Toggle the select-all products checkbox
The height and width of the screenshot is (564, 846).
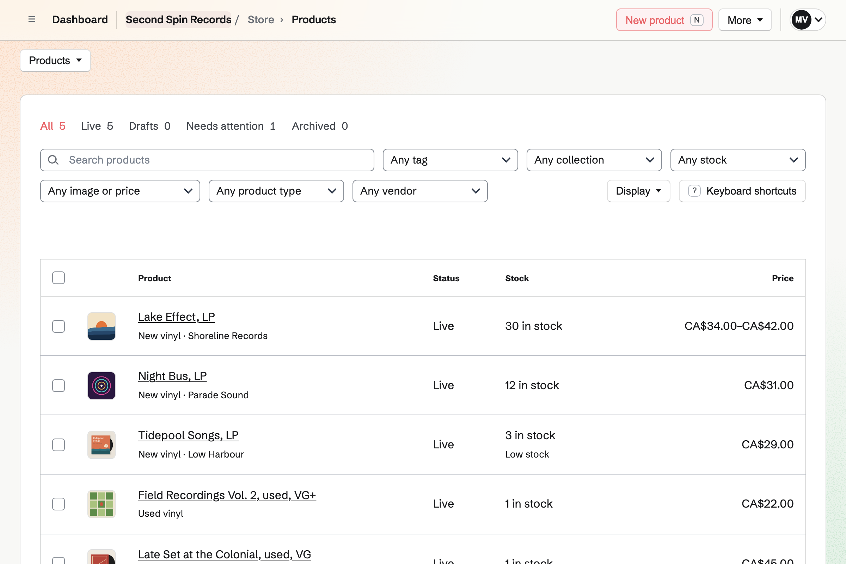click(x=58, y=278)
